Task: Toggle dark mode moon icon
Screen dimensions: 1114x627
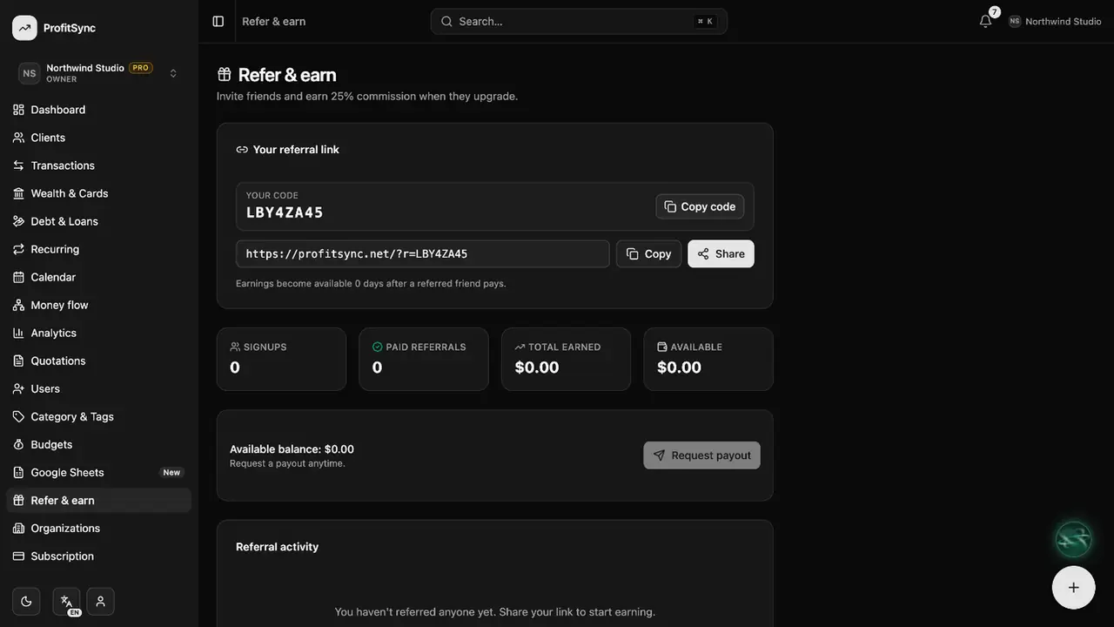Action: [26, 601]
